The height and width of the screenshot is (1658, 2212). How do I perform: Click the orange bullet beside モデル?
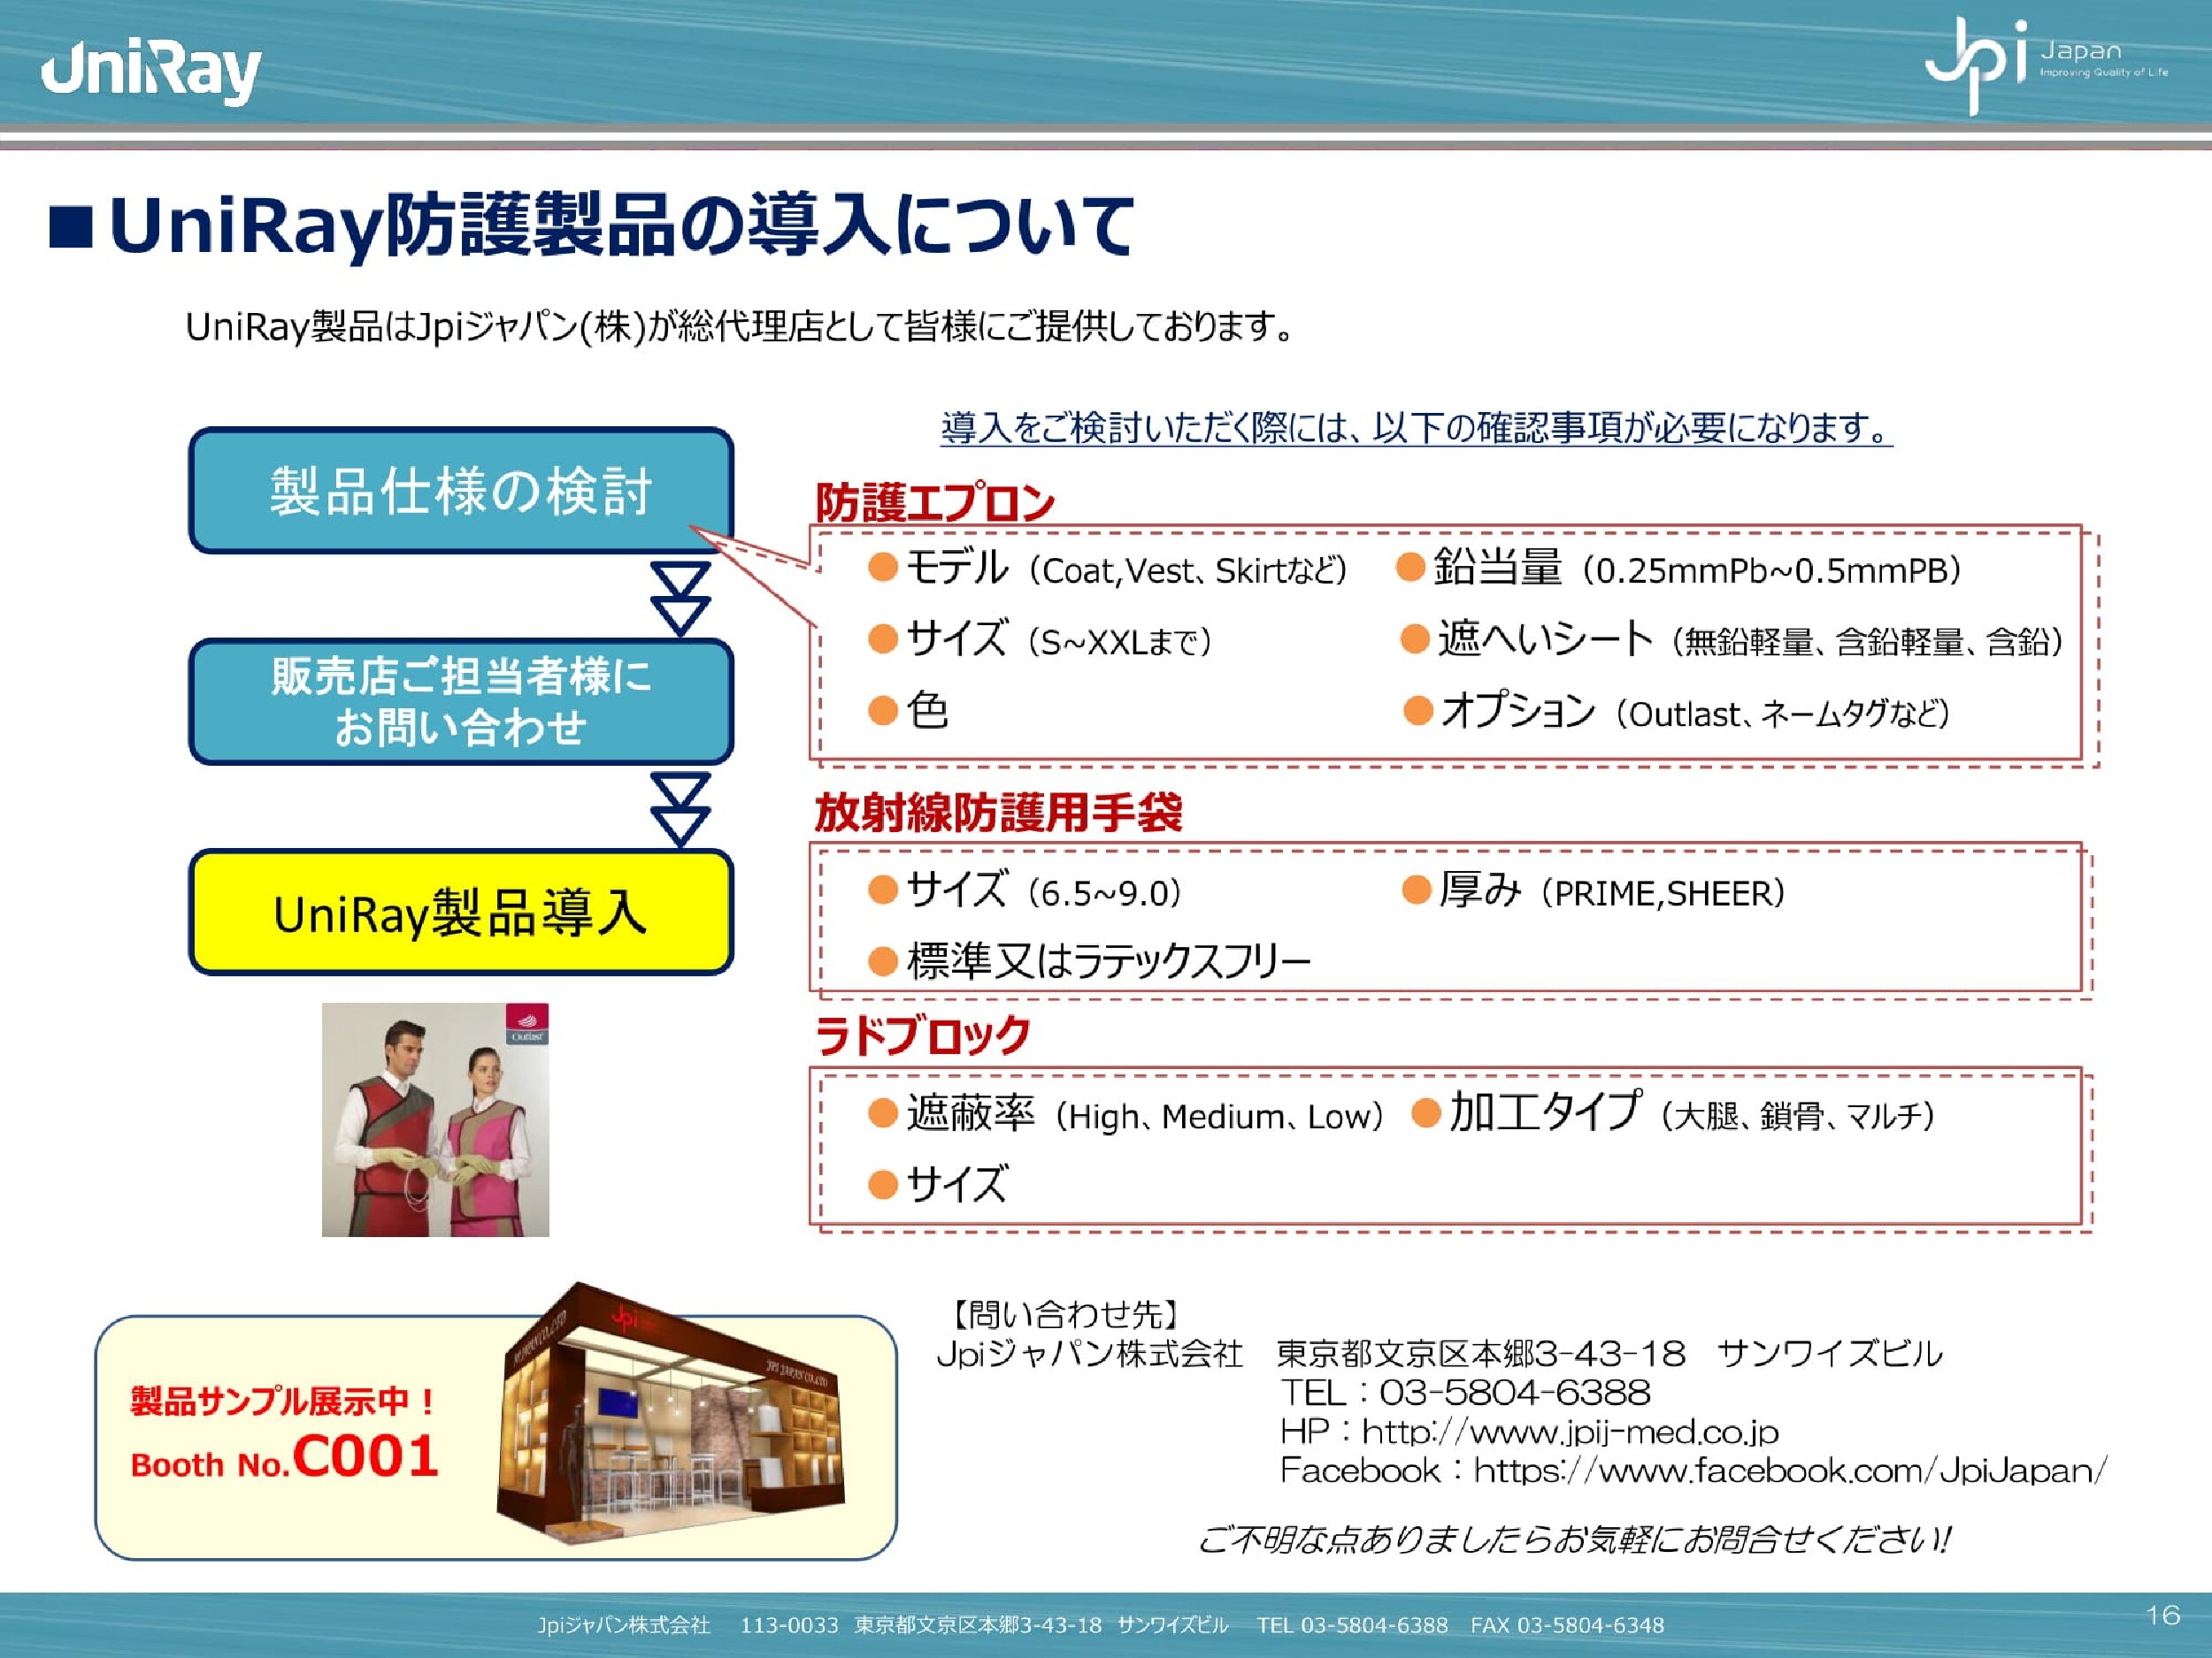(x=882, y=568)
